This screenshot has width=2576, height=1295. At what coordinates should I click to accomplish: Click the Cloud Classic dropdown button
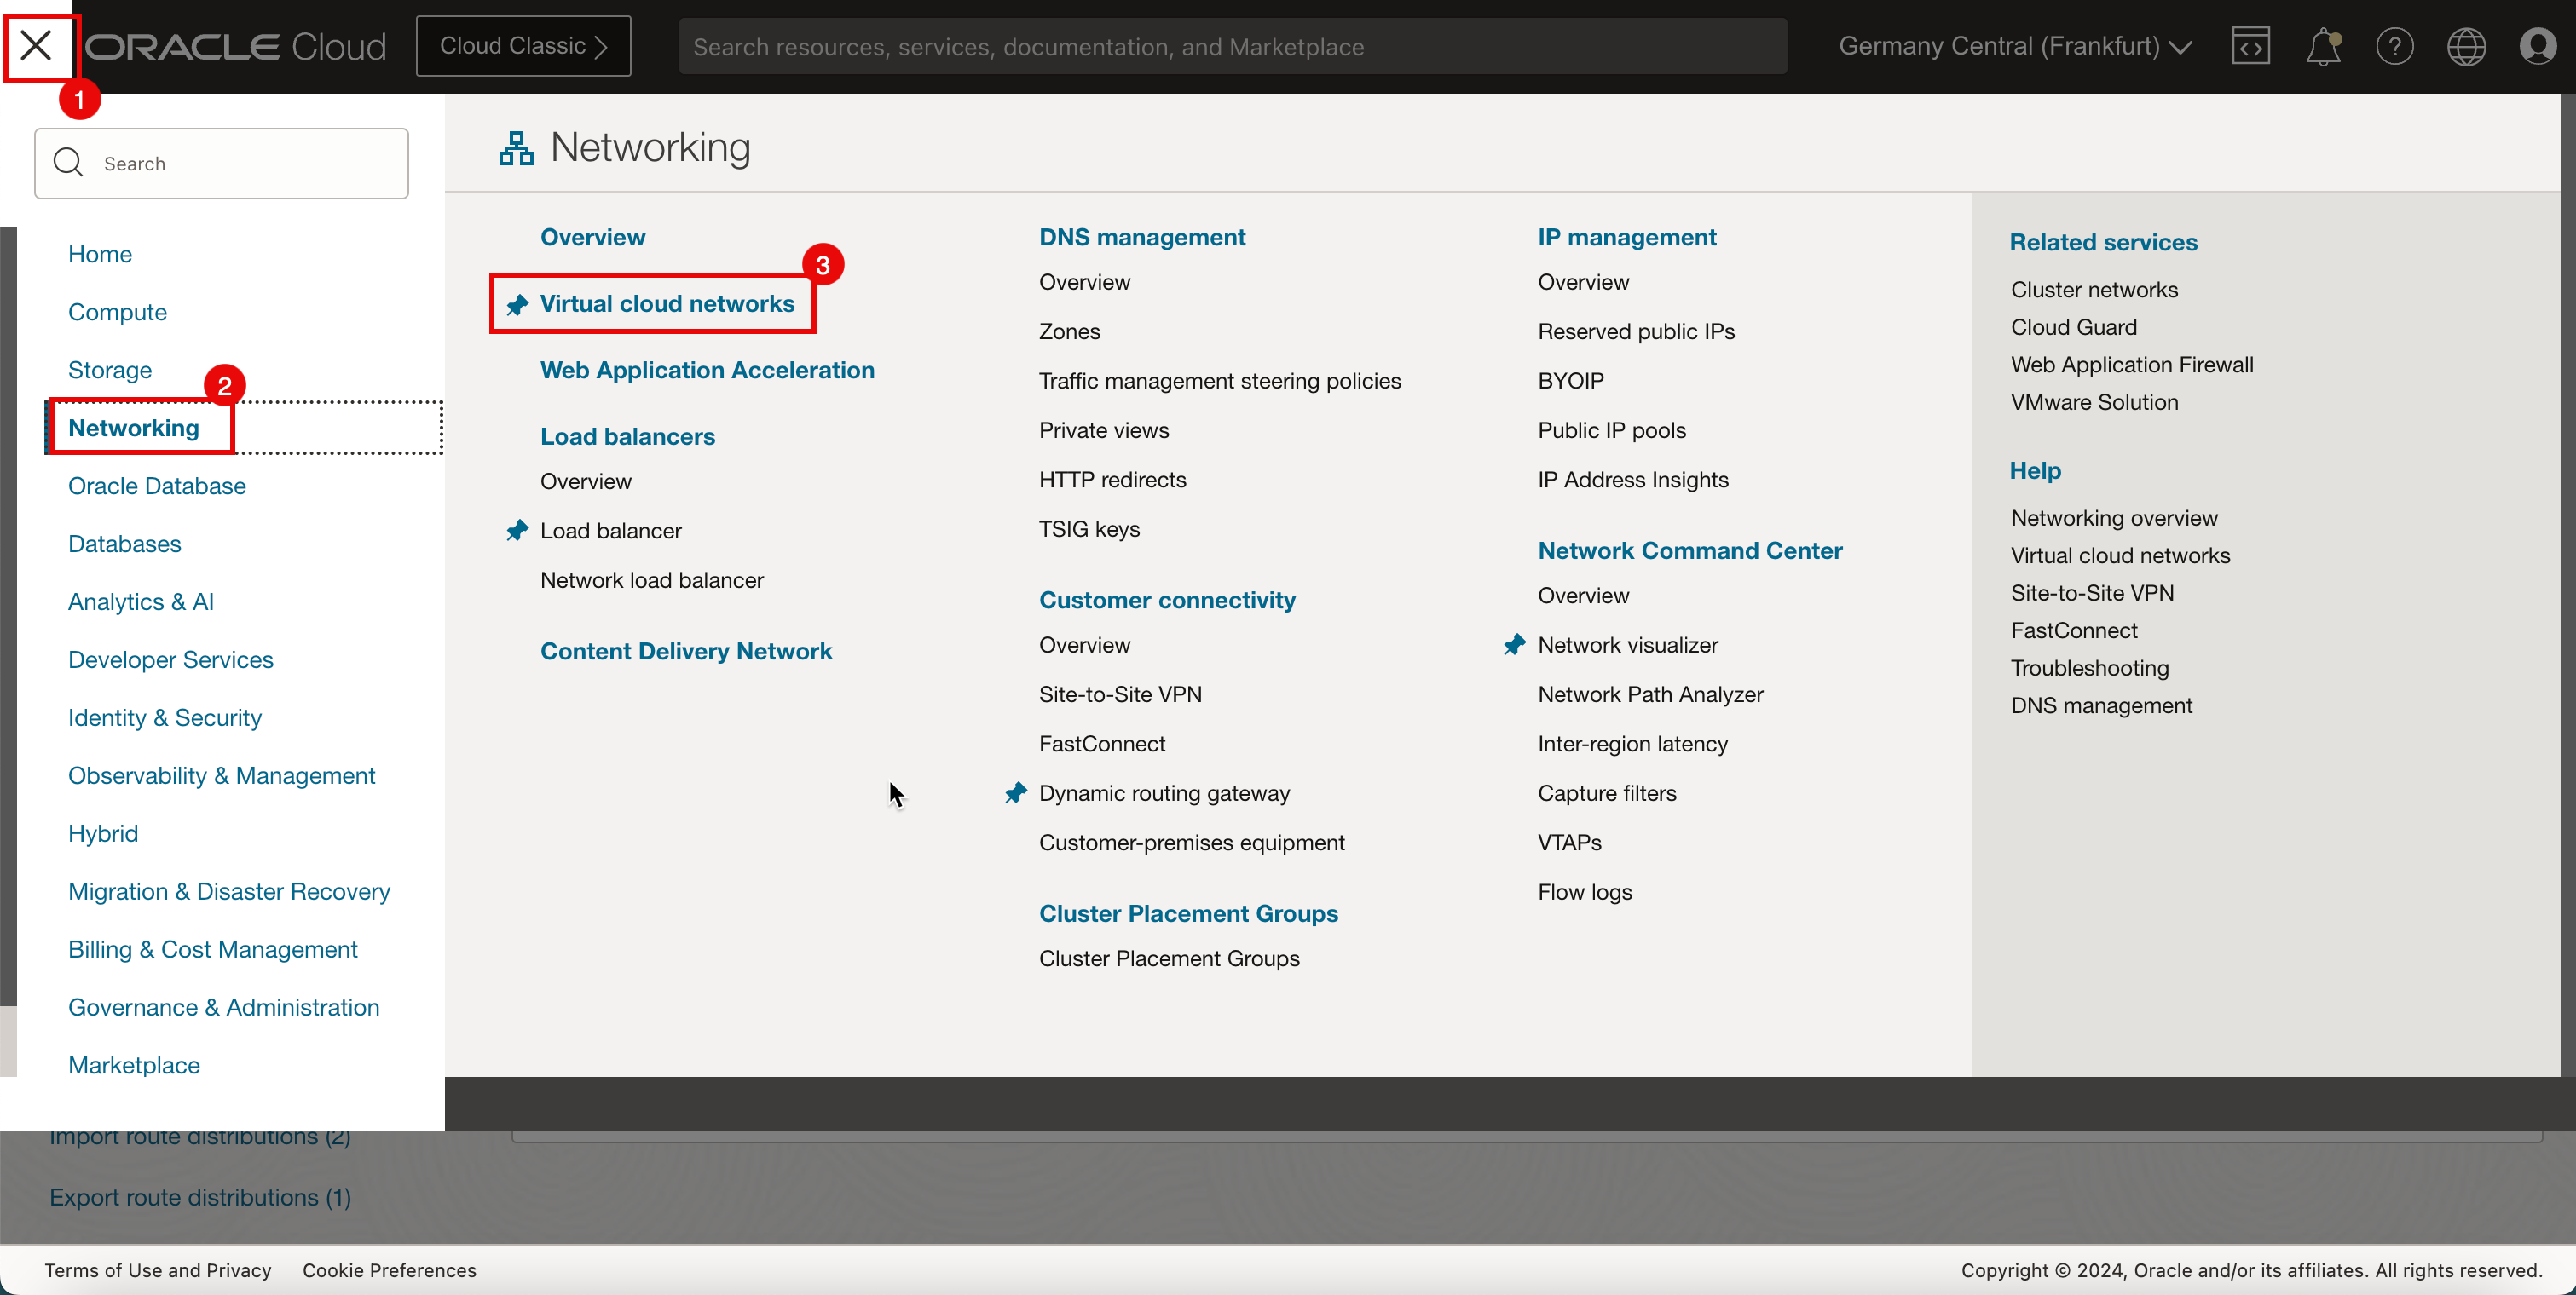tap(523, 44)
